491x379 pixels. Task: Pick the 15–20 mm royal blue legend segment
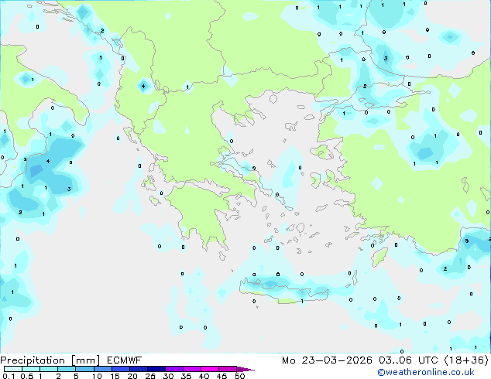120,369
